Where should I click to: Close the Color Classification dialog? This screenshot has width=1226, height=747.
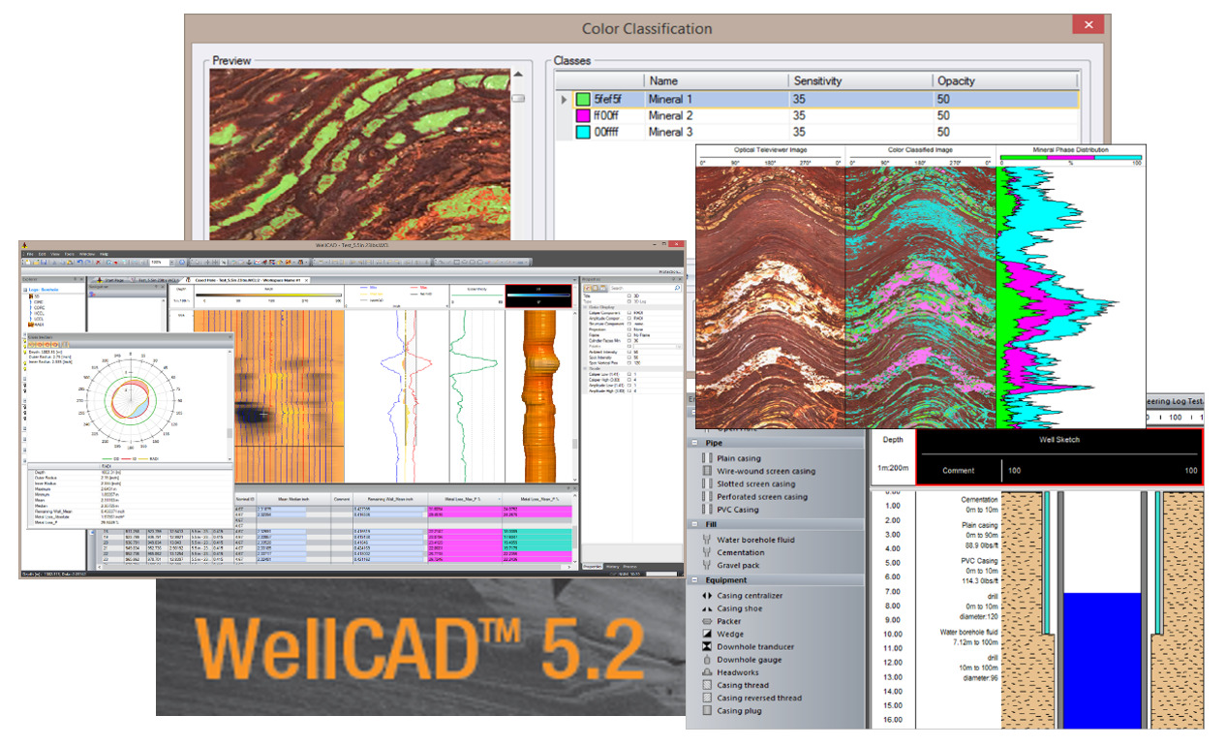(1089, 25)
